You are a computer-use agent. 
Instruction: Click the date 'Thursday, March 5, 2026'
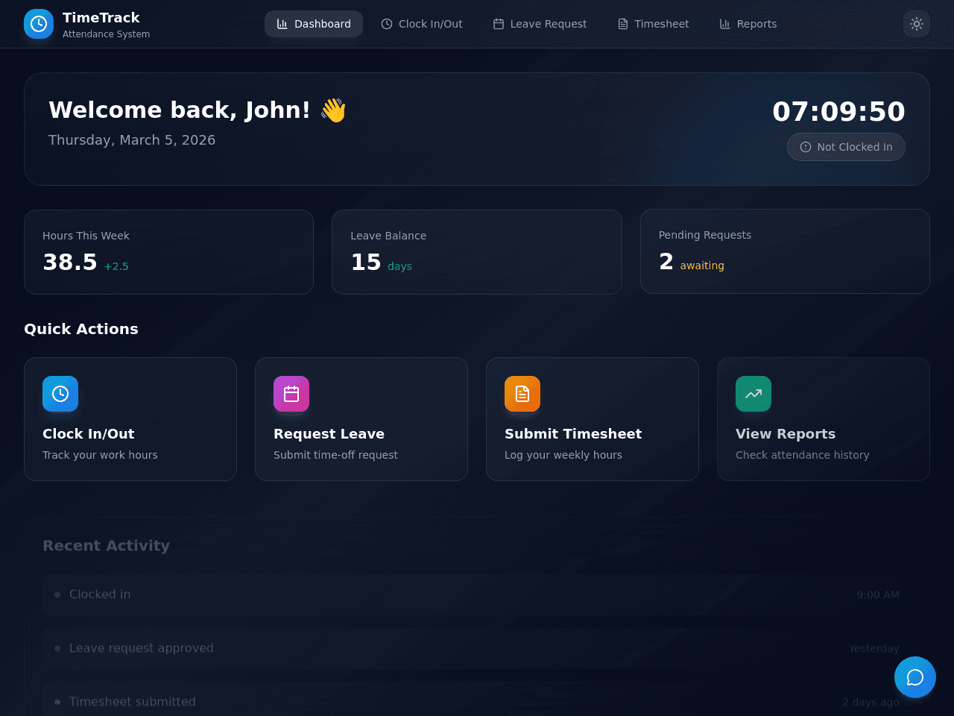[x=132, y=140]
